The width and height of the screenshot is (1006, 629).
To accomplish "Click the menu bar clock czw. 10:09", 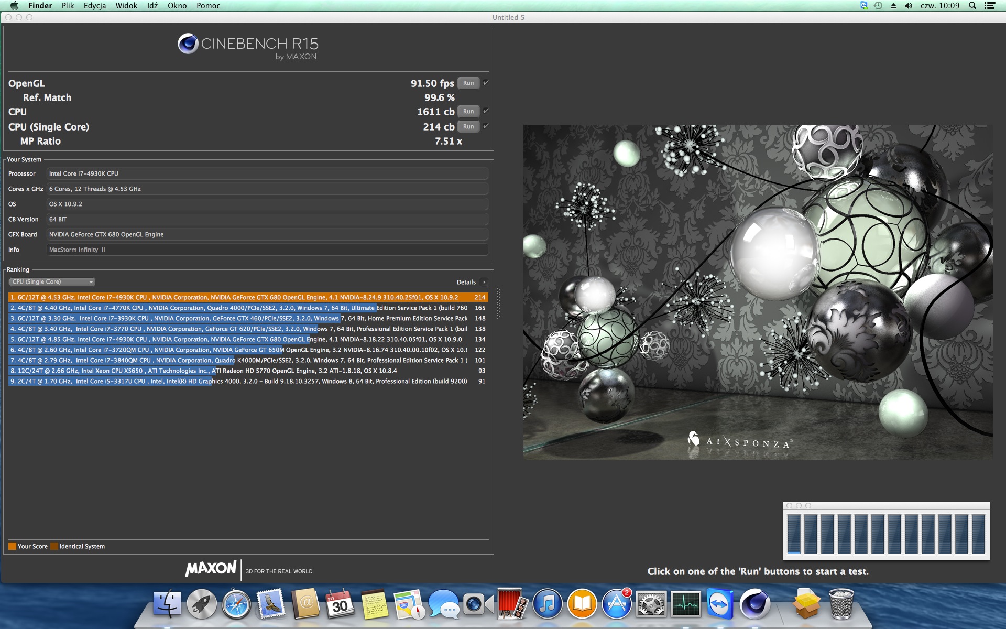I will coord(940,6).
